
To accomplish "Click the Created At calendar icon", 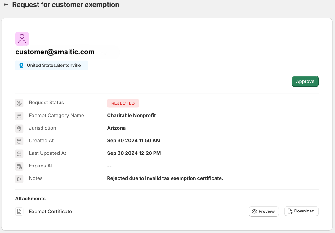I will pyautogui.click(x=19, y=141).
